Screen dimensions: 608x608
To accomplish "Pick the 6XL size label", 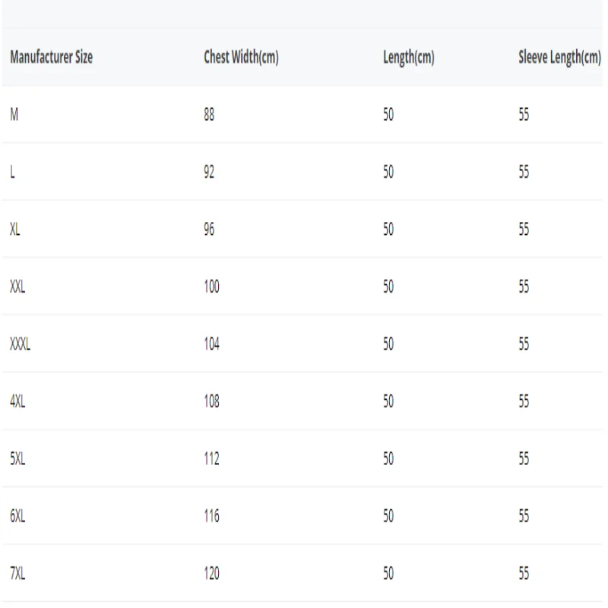I will 17,517.
